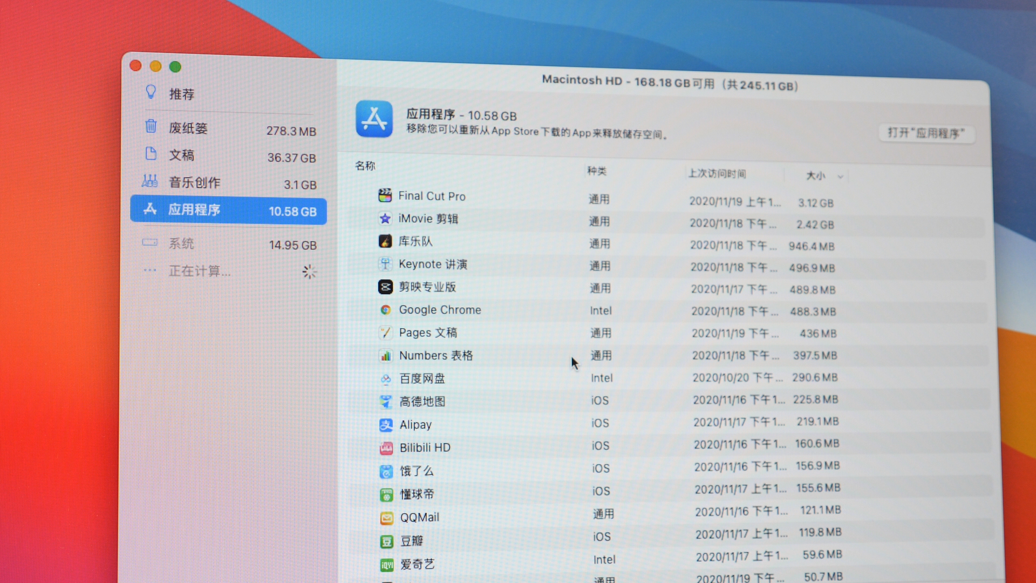Click the Numbers 表格 chart icon
The image size is (1036, 583).
[386, 356]
